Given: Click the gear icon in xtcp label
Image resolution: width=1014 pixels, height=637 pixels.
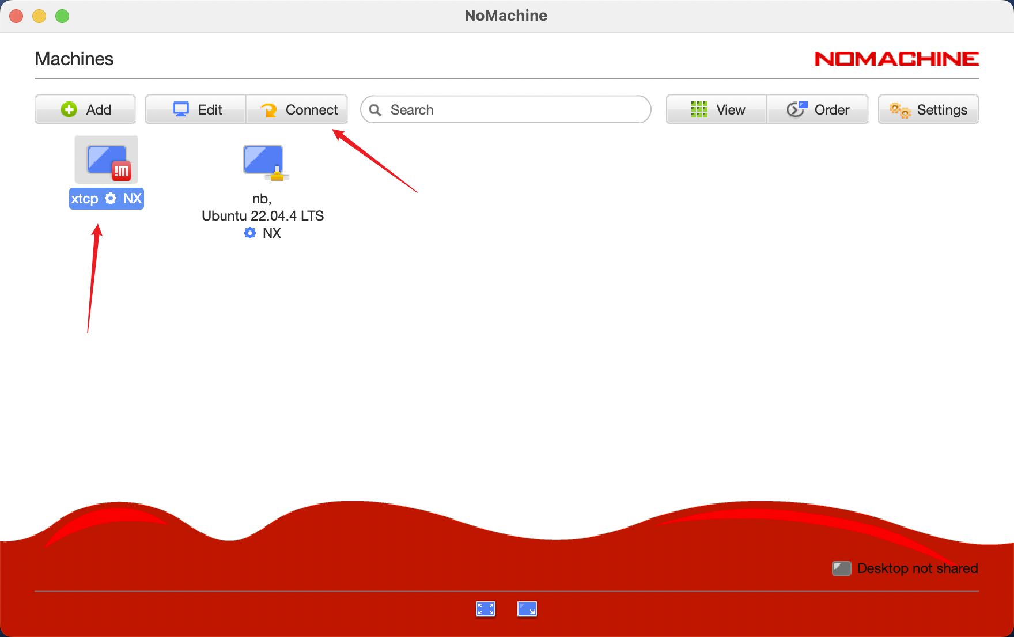Looking at the screenshot, I should (111, 198).
